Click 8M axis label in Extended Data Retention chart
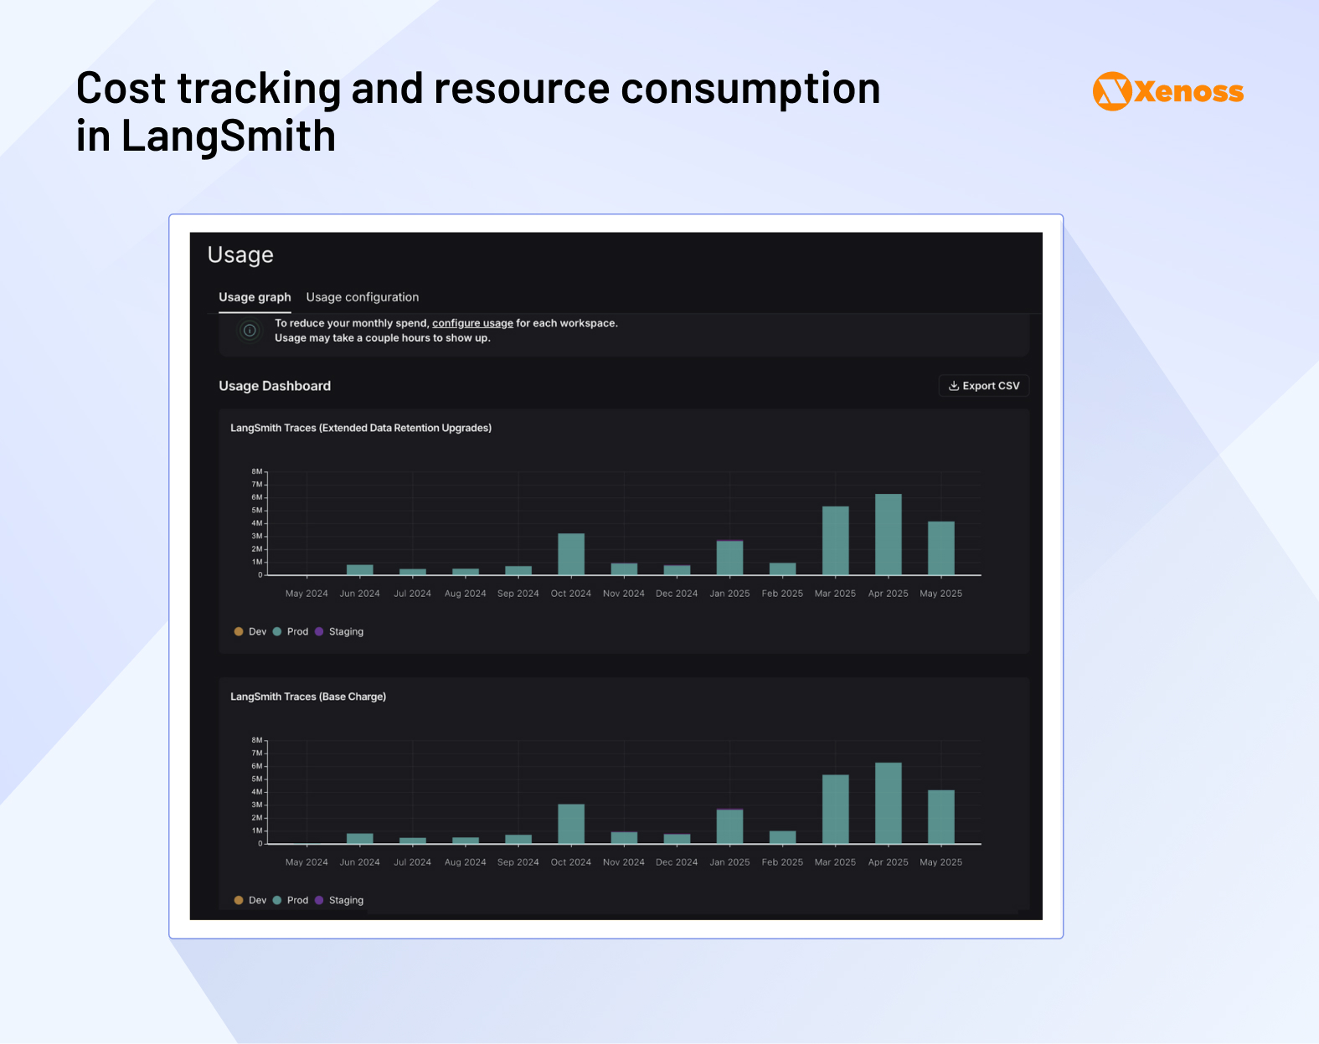This screenshot has height=1044, width=1319. click(257, 471)
